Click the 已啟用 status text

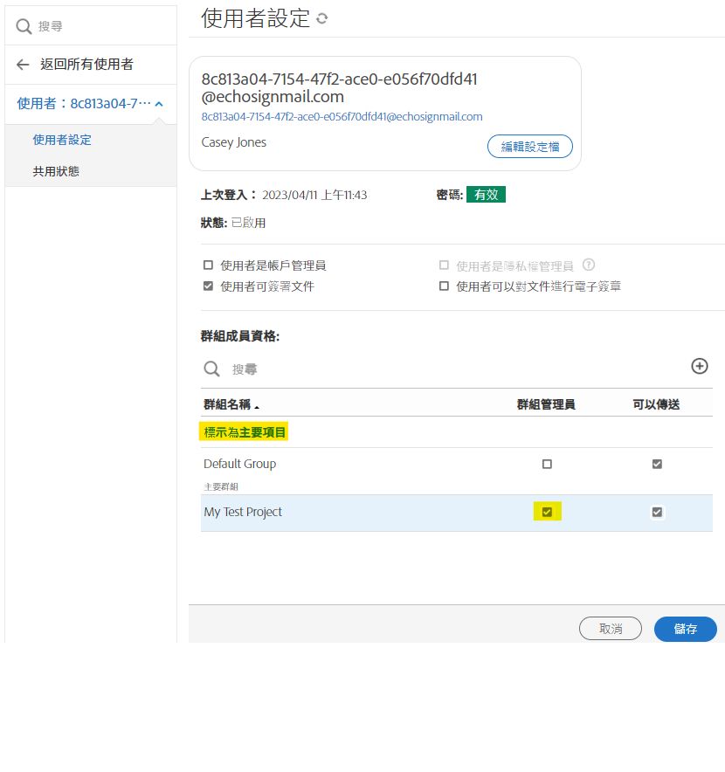coord(248,223)
